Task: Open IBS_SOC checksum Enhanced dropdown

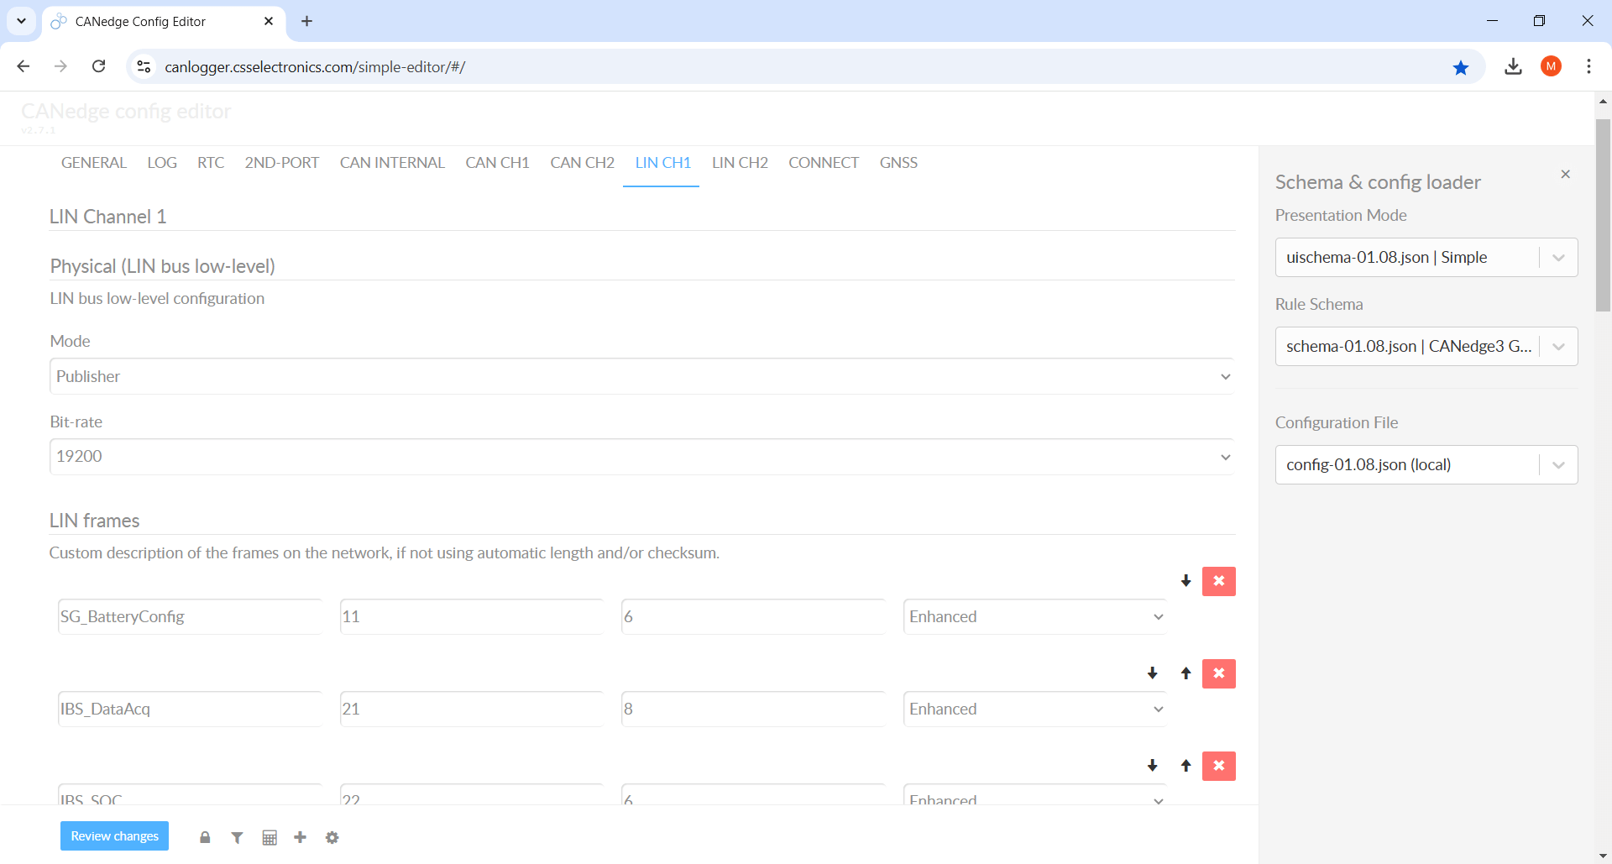Action: [x=1034, y=795]
